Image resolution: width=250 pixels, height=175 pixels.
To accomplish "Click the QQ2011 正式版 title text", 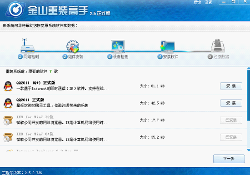I will (x=30, y=100).
